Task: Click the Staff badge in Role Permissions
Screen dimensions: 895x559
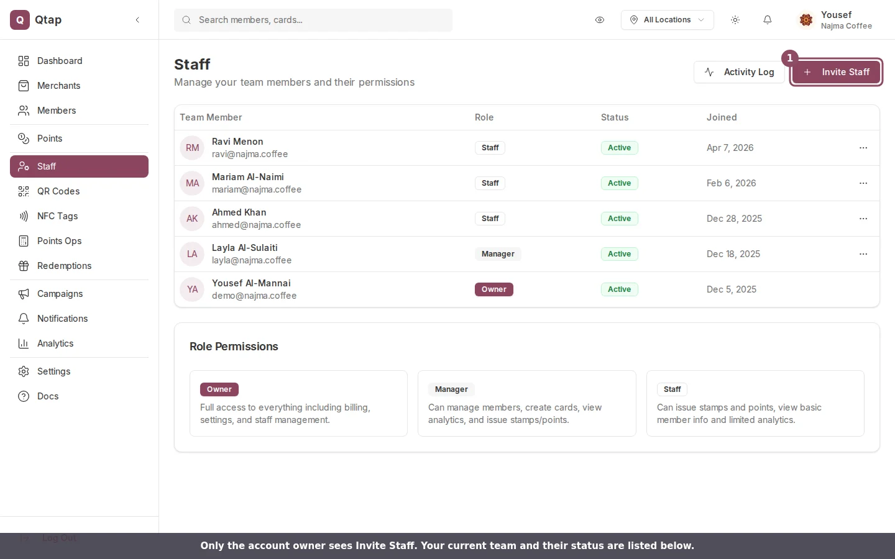Action: [672, 389]
